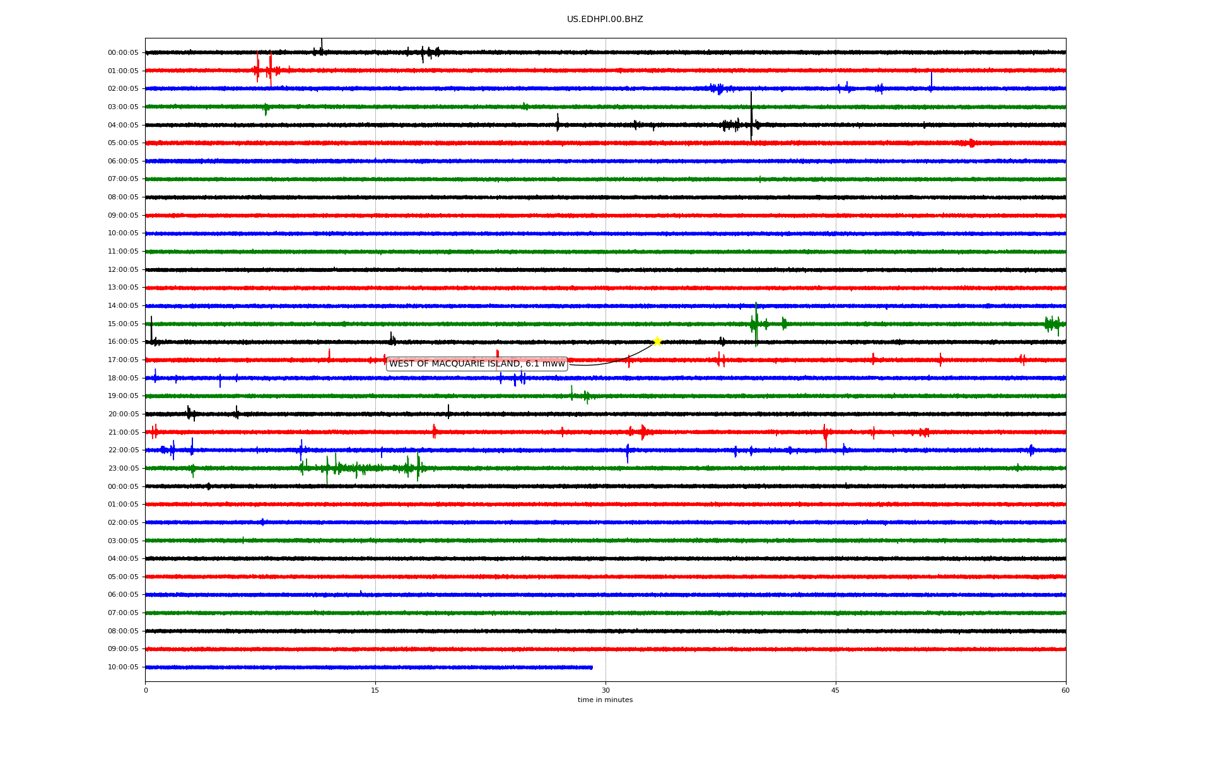Click the 18:00:05 time label
Image resolution: width=1211 pixels, height=757 pixels.
tap(123, 378)
